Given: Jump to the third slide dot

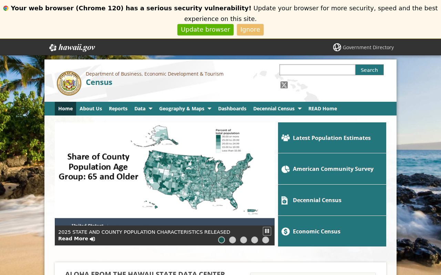Looking at the screenshot, I should (244, 240).
